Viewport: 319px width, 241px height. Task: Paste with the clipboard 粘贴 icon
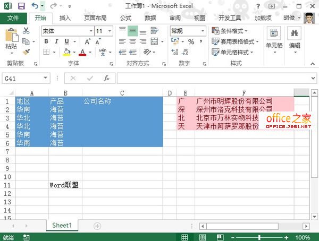pyautogui.click(x=11, y=36)
